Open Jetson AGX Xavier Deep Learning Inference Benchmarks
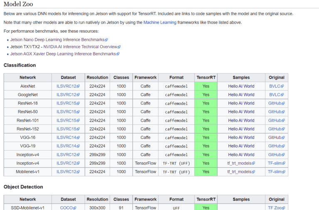Viewport: 319px width, 210px height. 63,54
